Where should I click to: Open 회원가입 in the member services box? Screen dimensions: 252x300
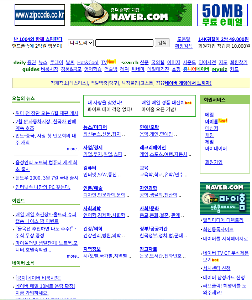click(x=214, y=162)
